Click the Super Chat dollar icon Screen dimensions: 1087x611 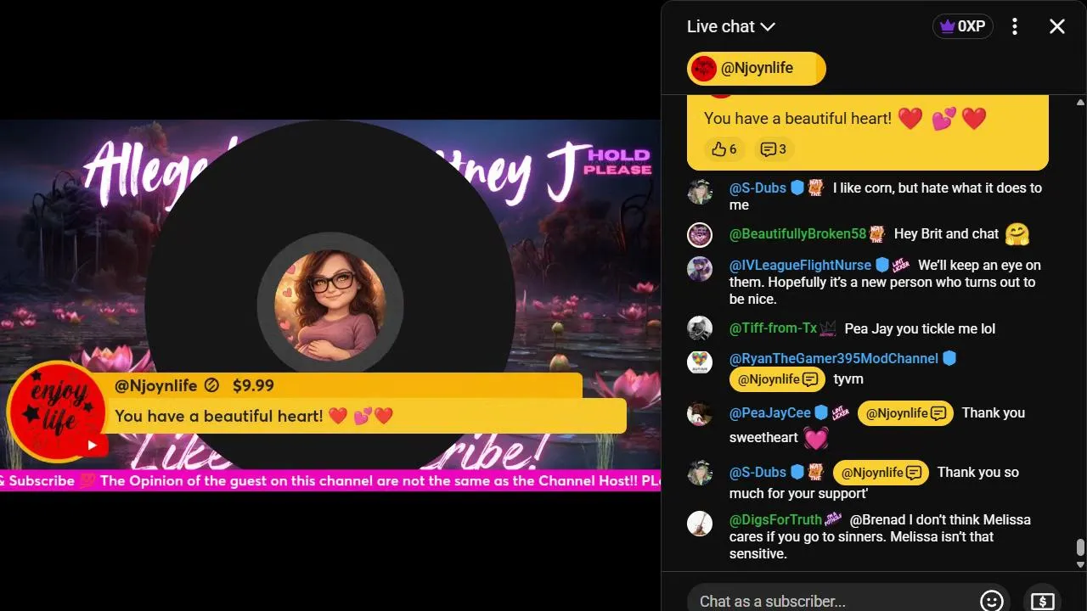point(1042,601)
